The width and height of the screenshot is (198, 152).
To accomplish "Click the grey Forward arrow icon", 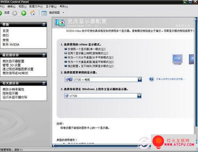I will pos(15,13).
